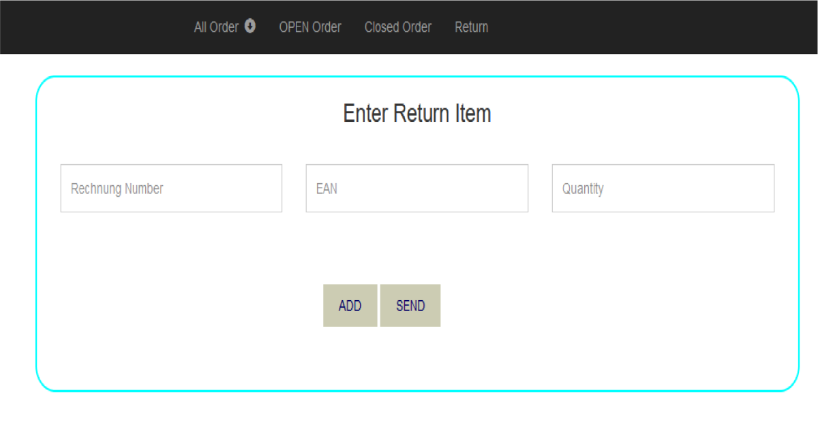Viewport: 818px width, 422px height.
Task: Click empty navigation bar area right of Return
Action: click(x=648, y=27)
